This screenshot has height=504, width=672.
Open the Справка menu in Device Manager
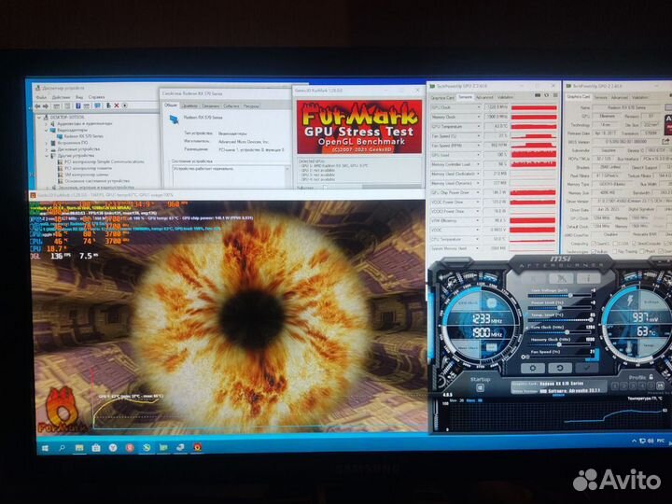pyautogui.click(x=96, y=97)
